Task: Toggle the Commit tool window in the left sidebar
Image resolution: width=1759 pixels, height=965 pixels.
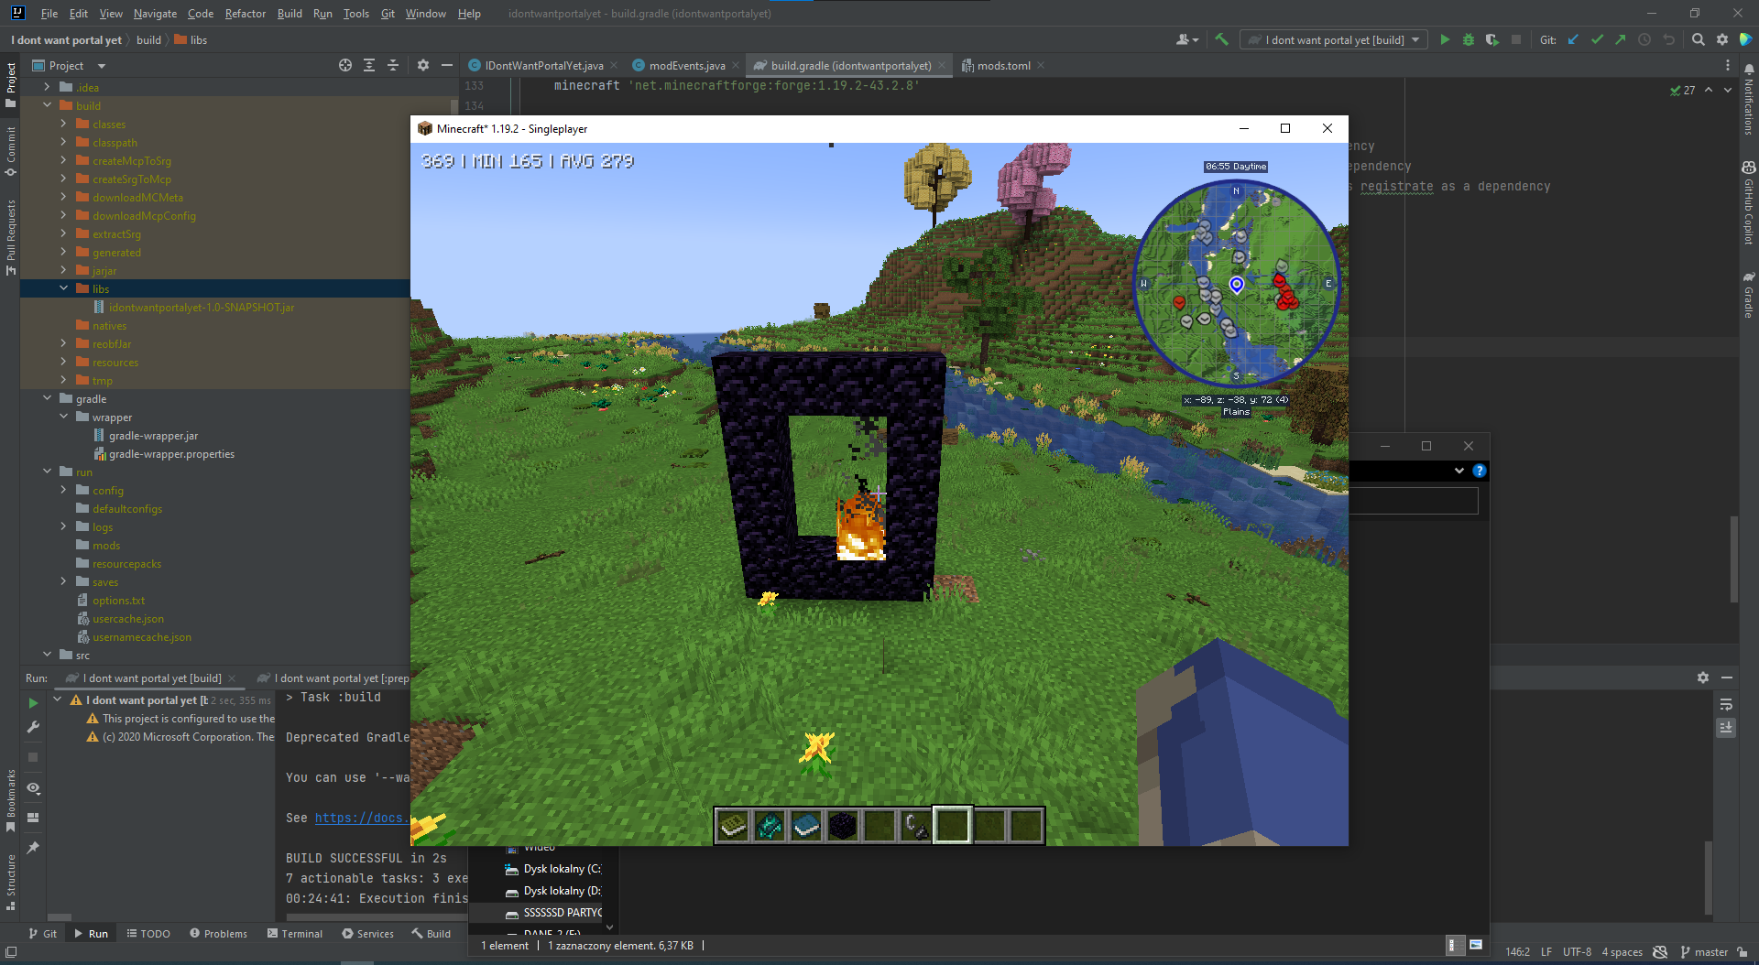Action: (11, 152)
